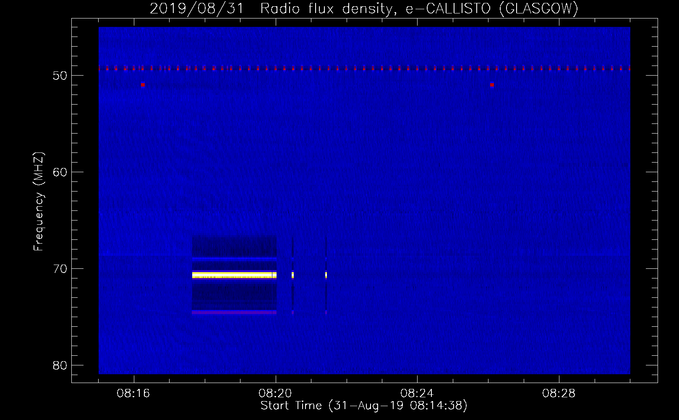This screenshot has height=420, width=679.
Task: Click the bright yellow emission band near 70 MHz
Action: pos(234,275)
